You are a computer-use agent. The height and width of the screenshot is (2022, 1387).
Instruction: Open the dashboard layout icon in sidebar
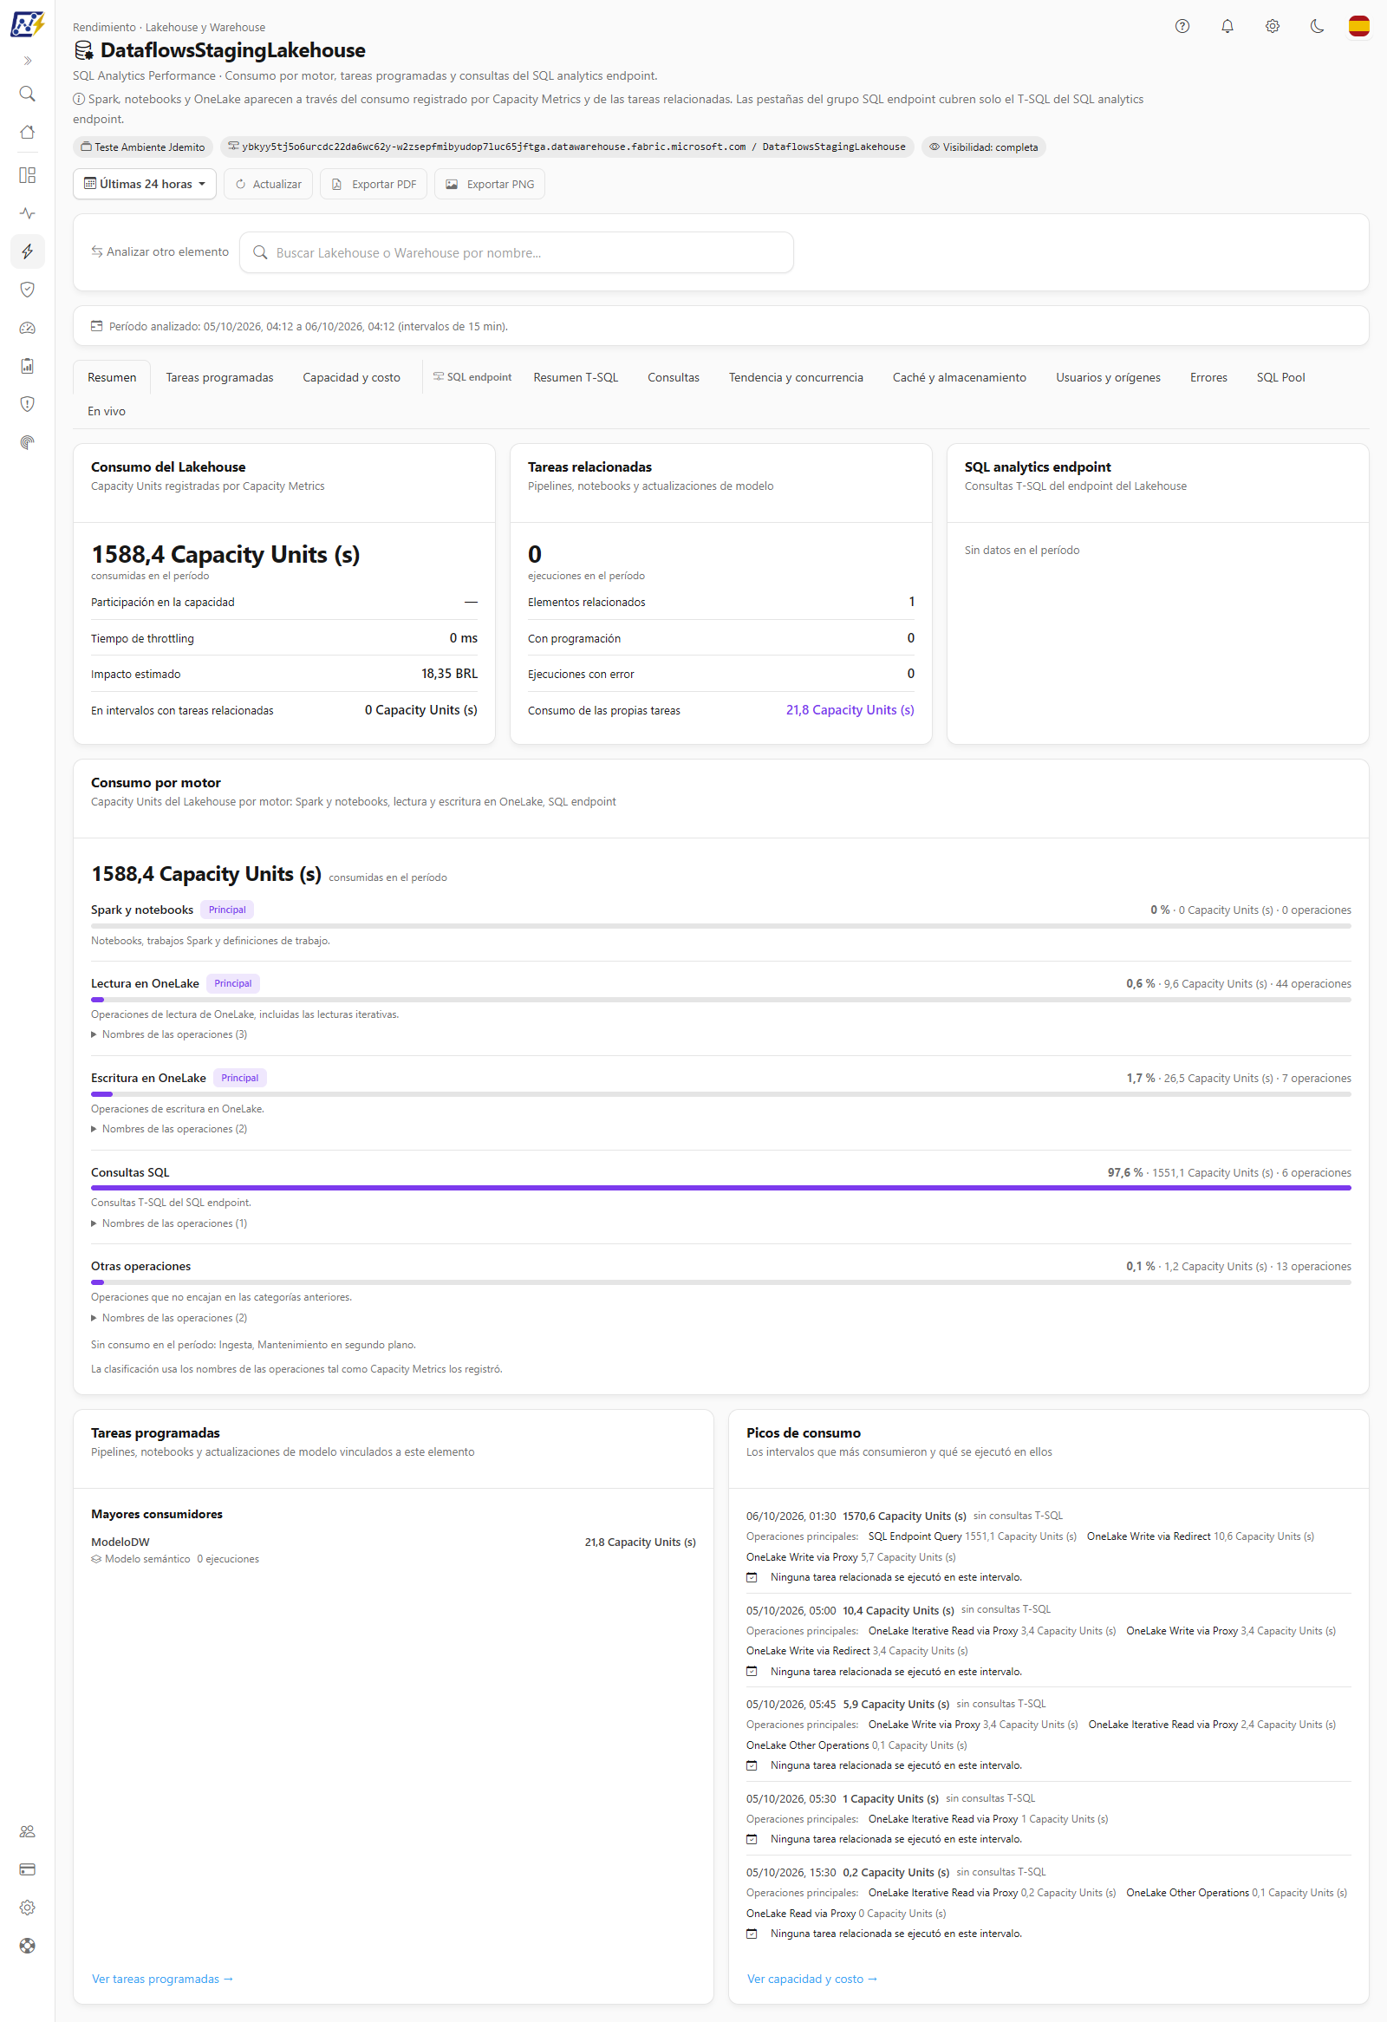coord(27,176)
